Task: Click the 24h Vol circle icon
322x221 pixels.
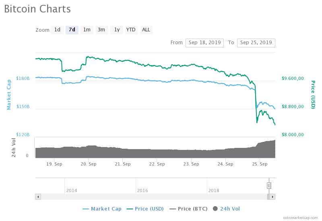Action: coord(215,209)
